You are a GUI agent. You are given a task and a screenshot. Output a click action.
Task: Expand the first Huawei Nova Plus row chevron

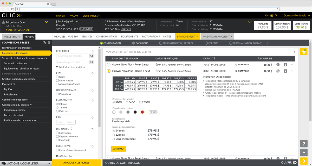[x=292, y=65]
